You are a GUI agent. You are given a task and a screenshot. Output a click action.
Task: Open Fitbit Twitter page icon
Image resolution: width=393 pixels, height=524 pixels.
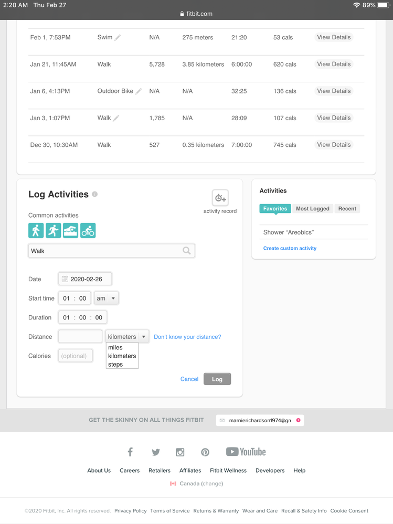tap(156, 452)
